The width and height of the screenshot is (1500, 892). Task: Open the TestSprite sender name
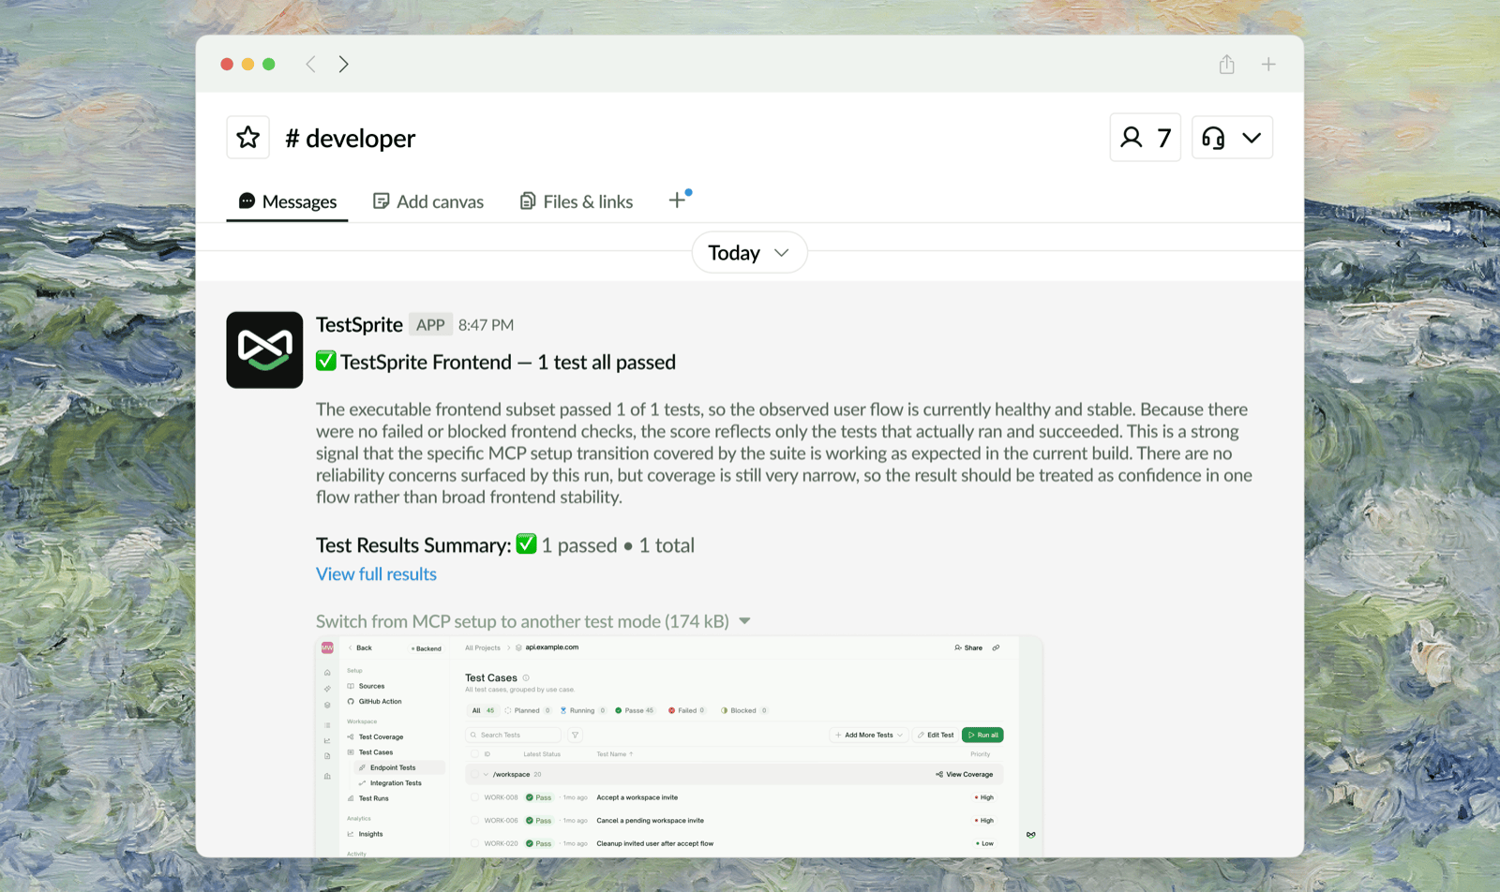[x=359, y=324]
